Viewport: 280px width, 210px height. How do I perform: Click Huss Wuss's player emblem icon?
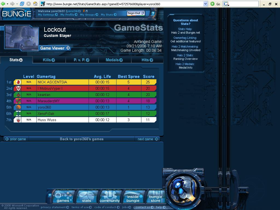pyautogui.click(x=18, y=120)
